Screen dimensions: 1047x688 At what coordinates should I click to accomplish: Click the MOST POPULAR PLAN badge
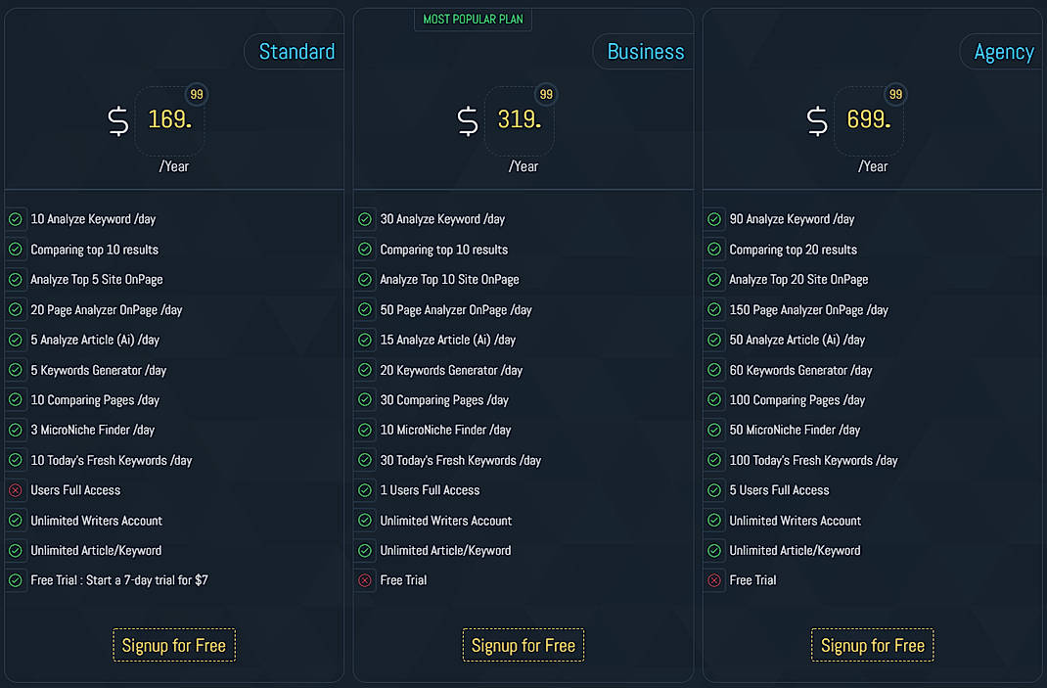(x=473, y=19)
